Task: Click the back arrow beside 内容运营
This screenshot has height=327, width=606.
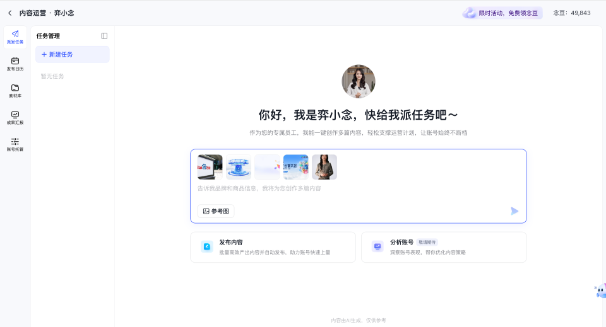Action: pos(9,13)
